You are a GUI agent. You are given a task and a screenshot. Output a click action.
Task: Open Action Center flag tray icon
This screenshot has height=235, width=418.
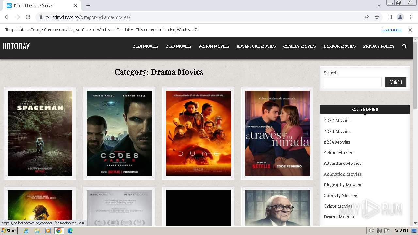[x=387, y=231]
